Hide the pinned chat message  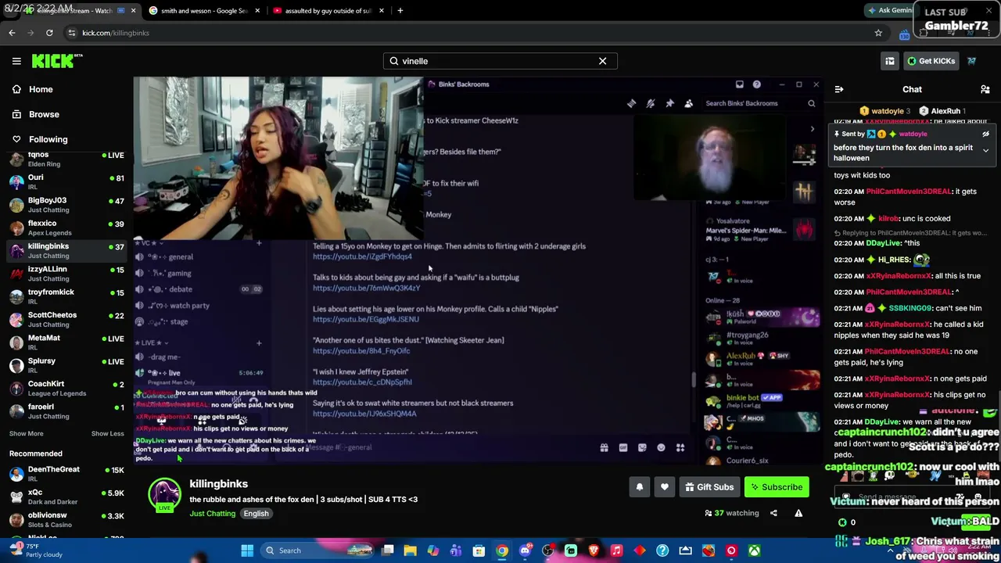[985, 134]
